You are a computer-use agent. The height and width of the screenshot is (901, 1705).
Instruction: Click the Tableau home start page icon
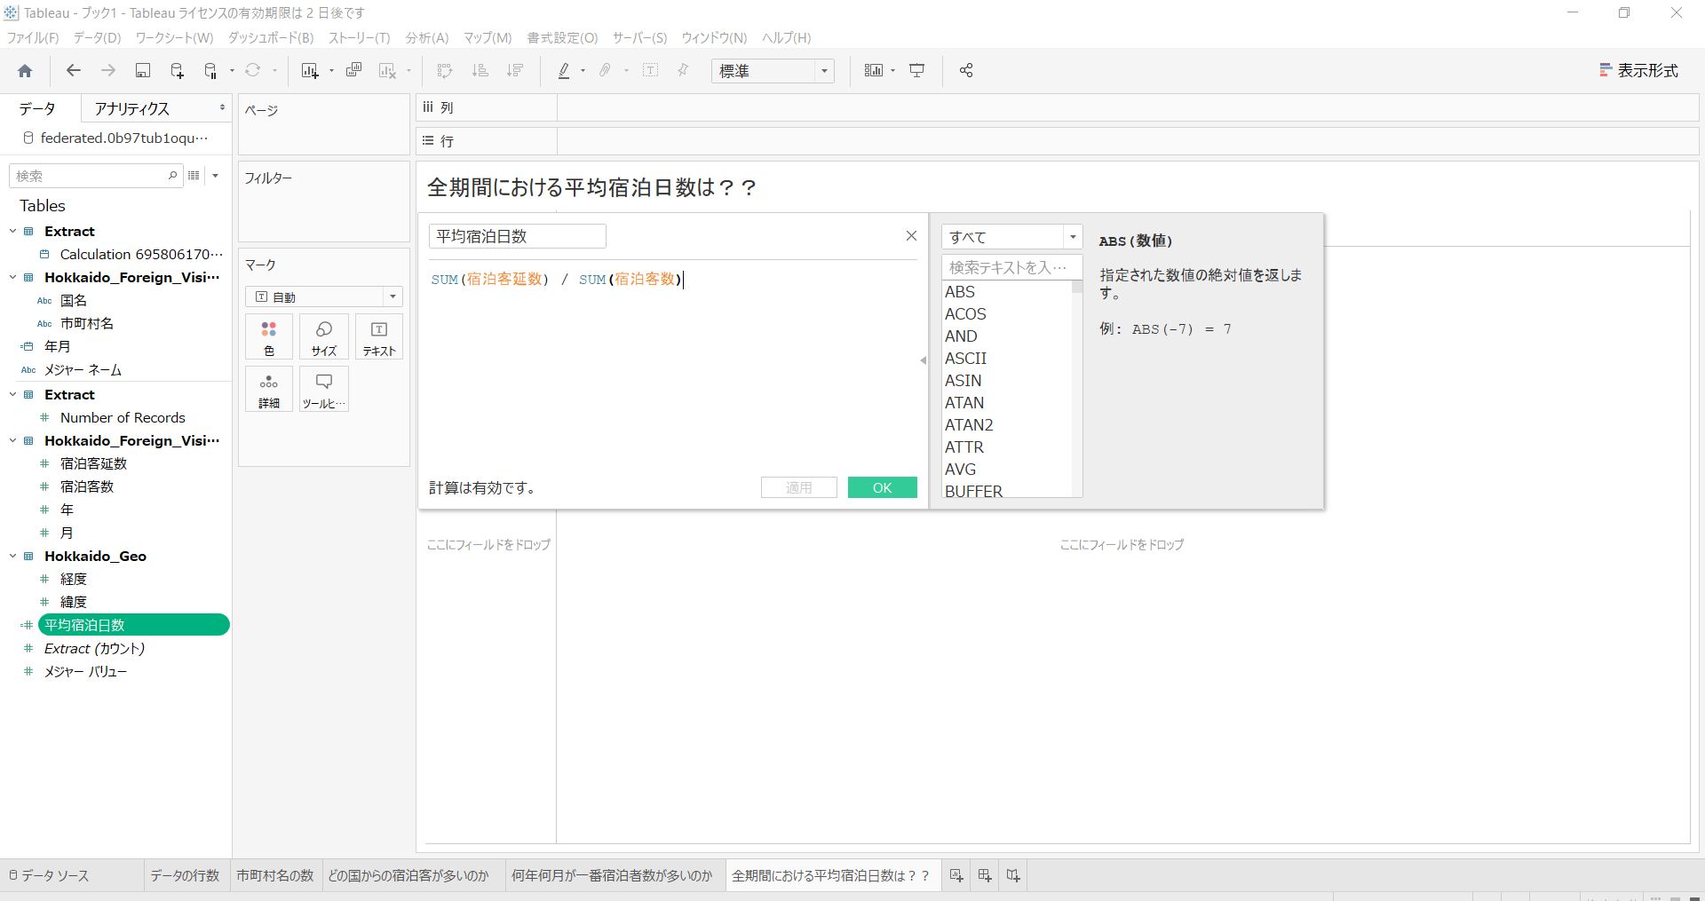25,71
